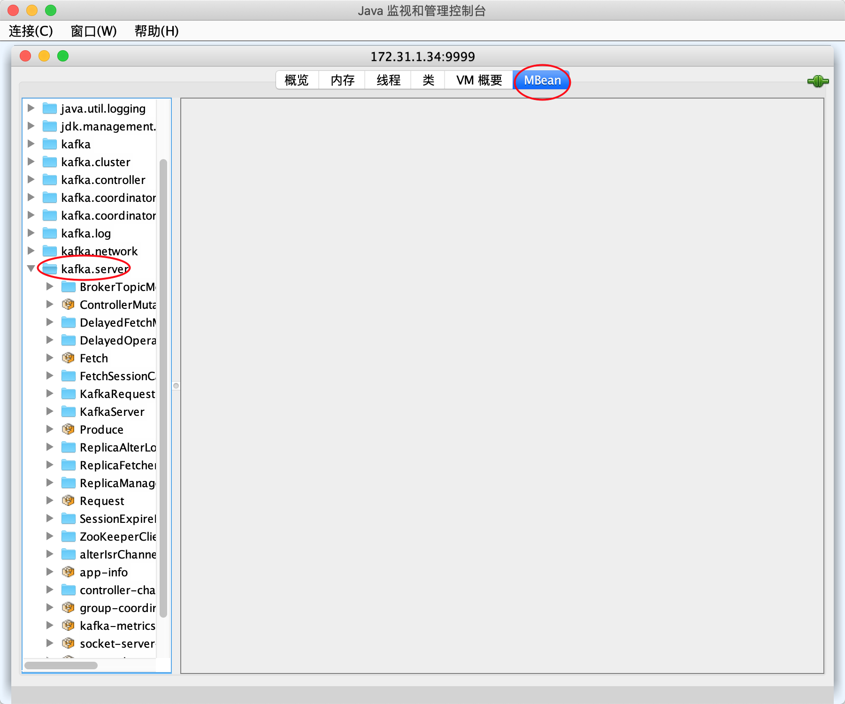
Task: Expand the Produce node arrow
Action: click(50, 429)
